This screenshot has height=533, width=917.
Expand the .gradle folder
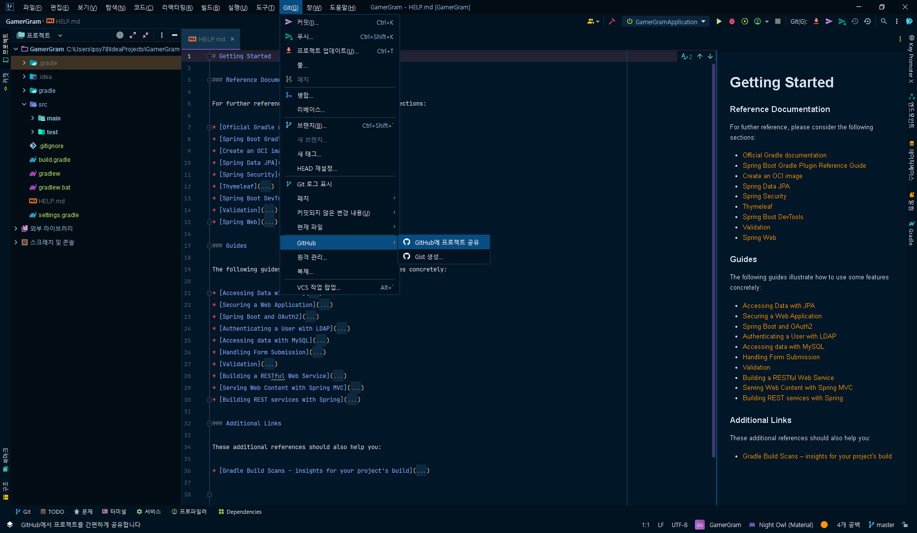click(24, 63)
